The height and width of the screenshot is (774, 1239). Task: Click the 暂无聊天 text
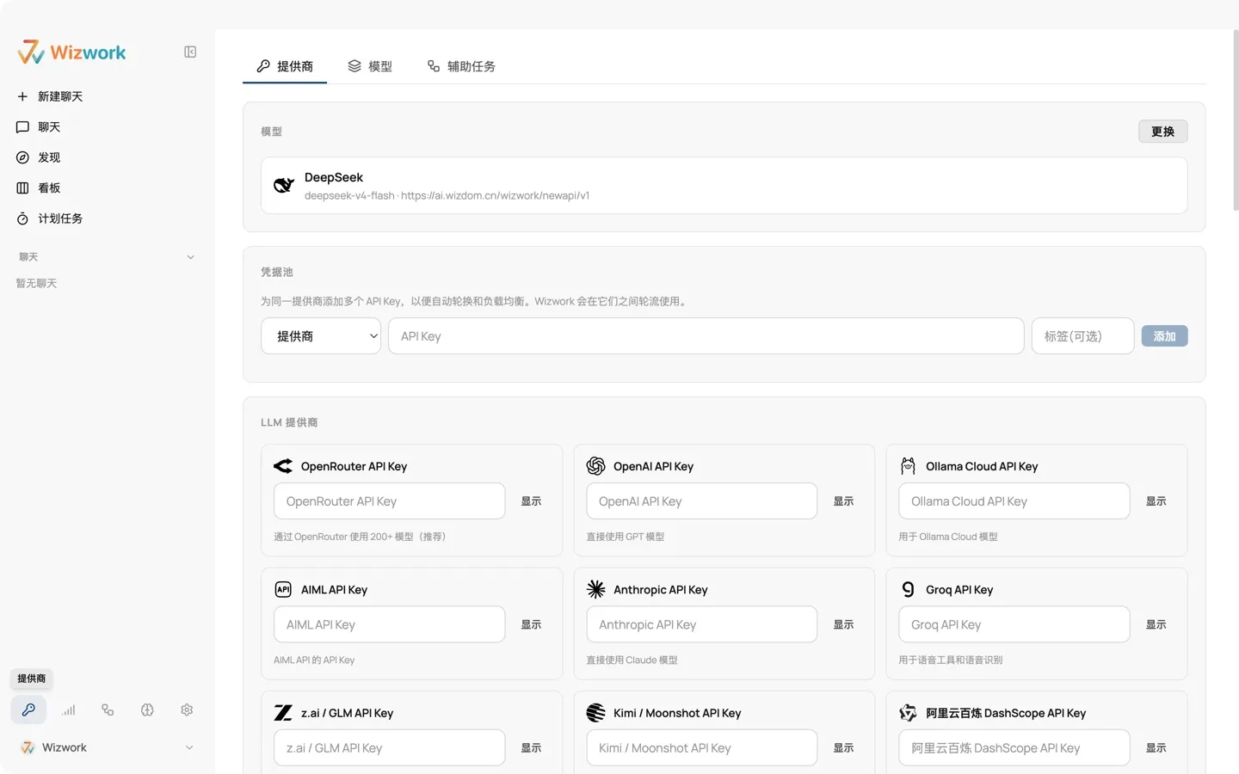tap(36, 284)
